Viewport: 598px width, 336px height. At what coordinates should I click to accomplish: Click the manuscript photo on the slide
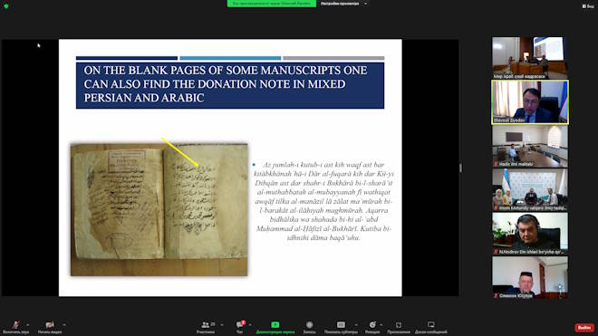(159, 209)
